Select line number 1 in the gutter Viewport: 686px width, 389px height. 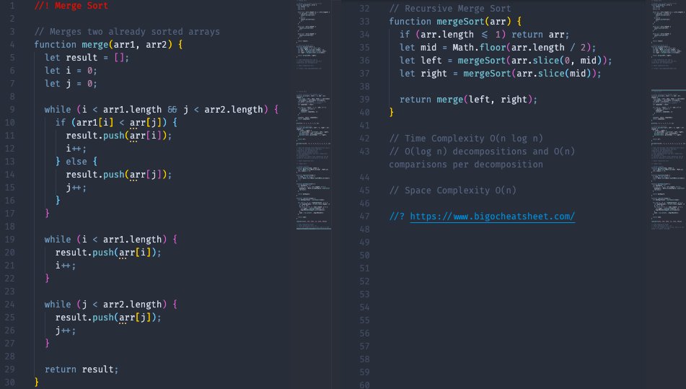[x=12, y=6]
